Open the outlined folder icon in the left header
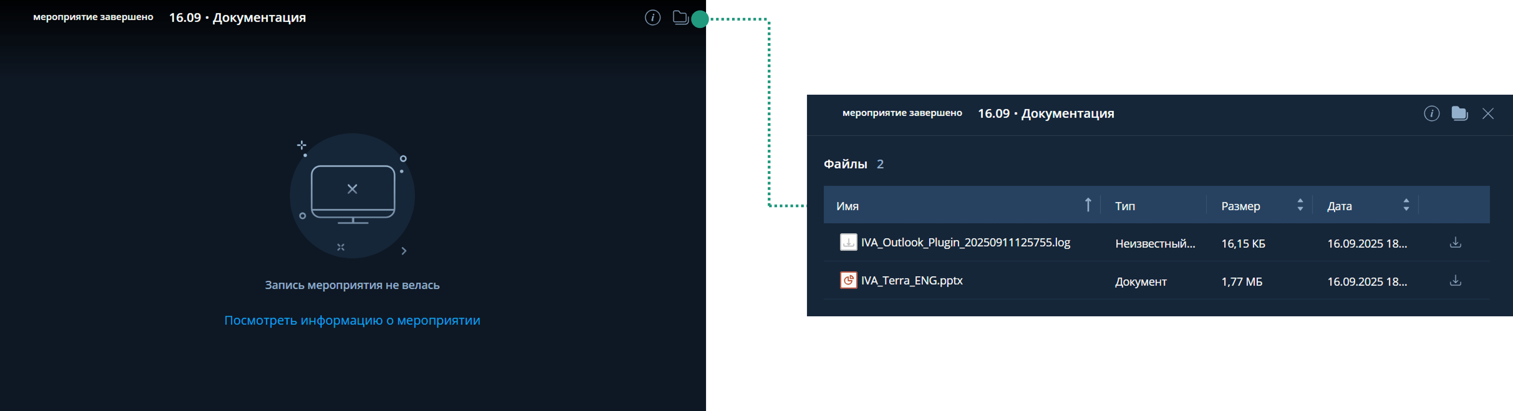This screenshot has width=1513, height=411. tap(680, 17)
